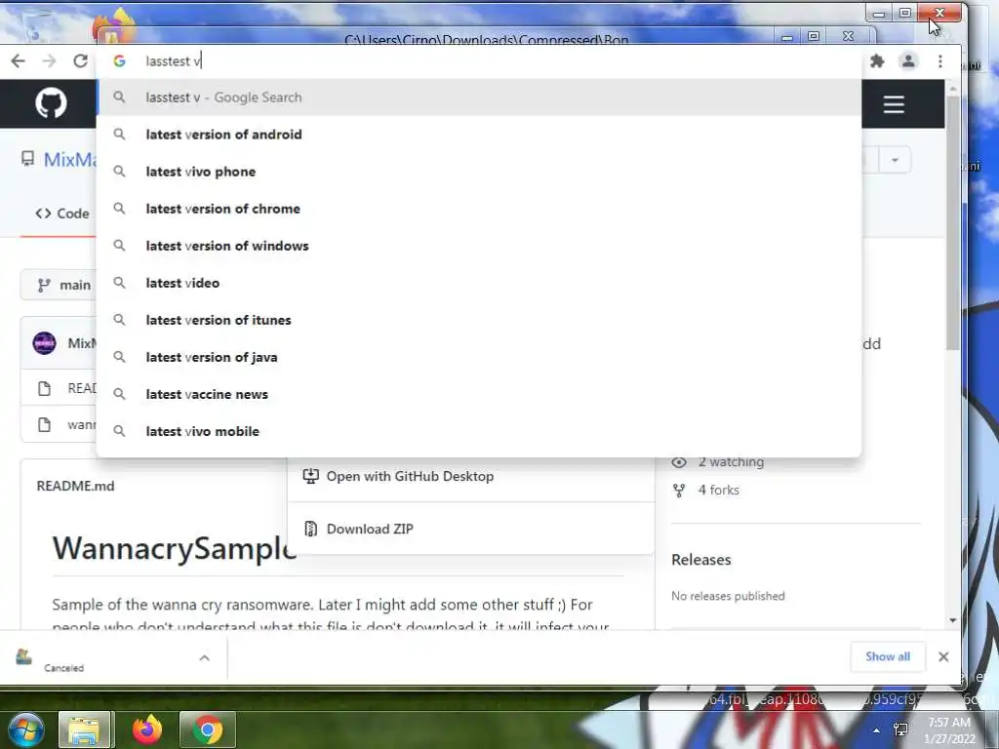
Task: Click the 'WannacrySample' heading
Action: pos(175,548)
